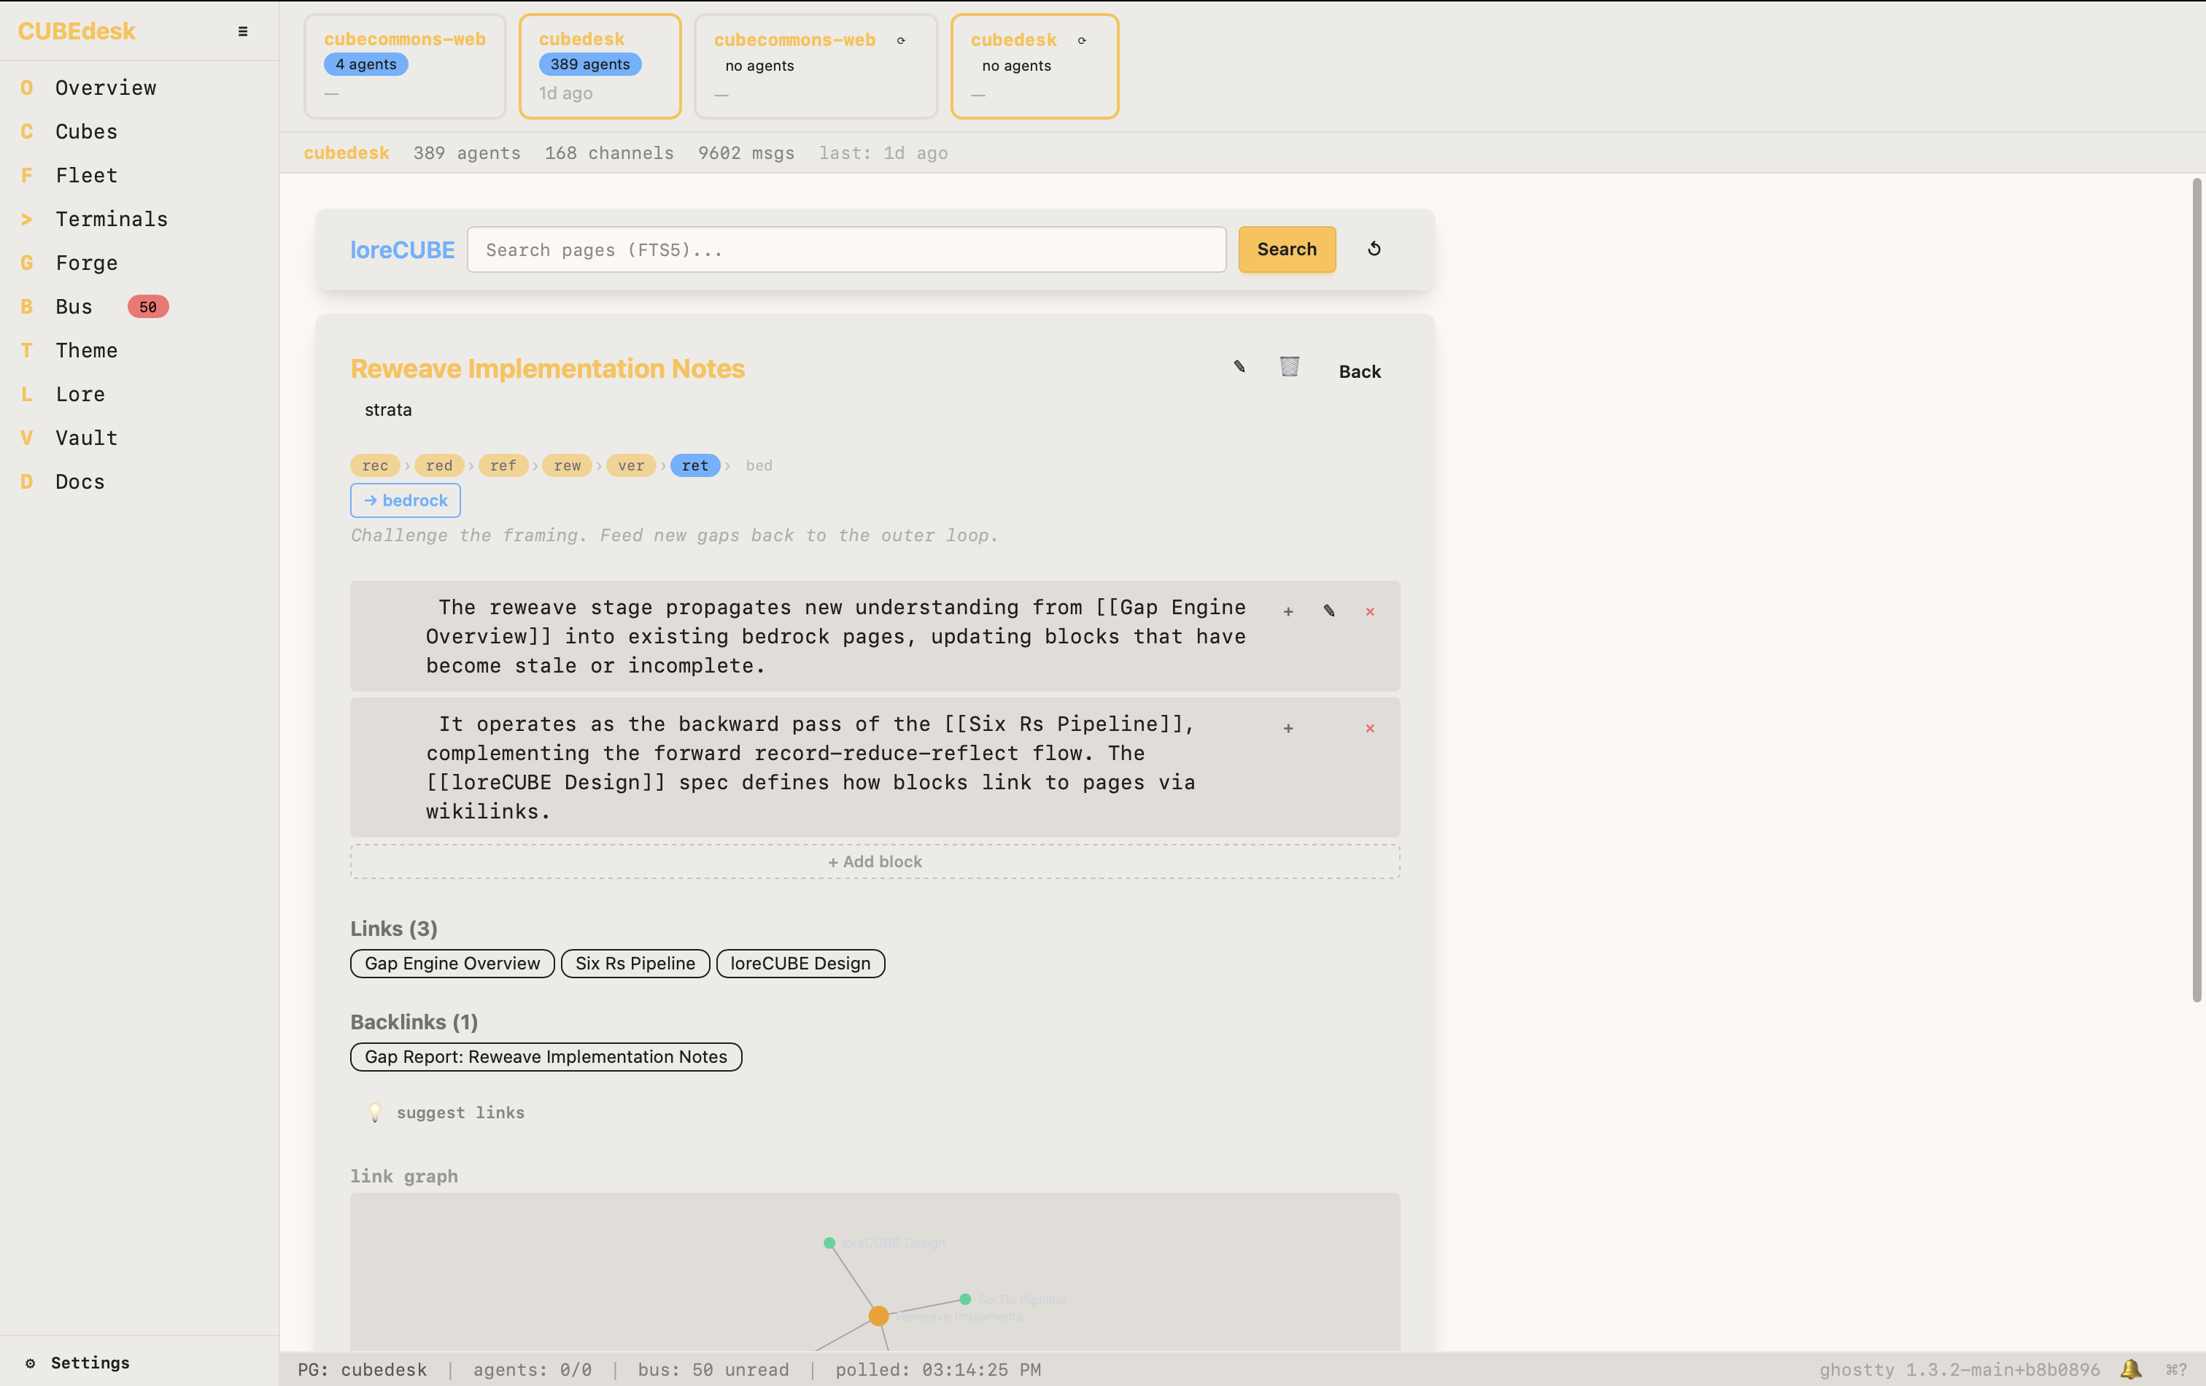Refresh search results with the circular arrow icon

[x=1374, y=249]
